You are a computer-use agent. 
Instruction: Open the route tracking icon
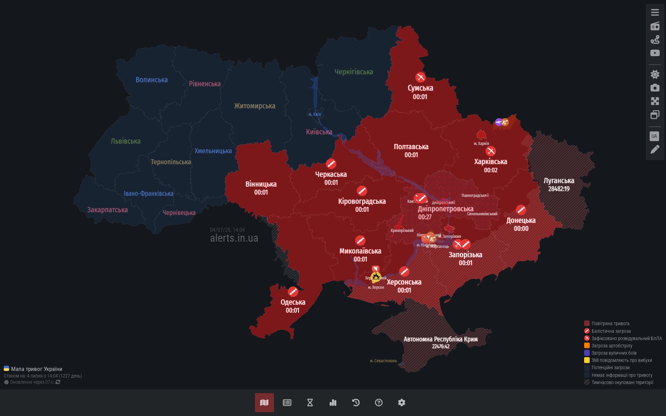point(655,40)
